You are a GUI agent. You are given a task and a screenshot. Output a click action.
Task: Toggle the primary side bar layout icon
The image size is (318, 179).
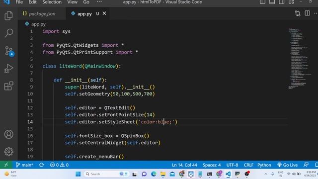click(262, 2)
